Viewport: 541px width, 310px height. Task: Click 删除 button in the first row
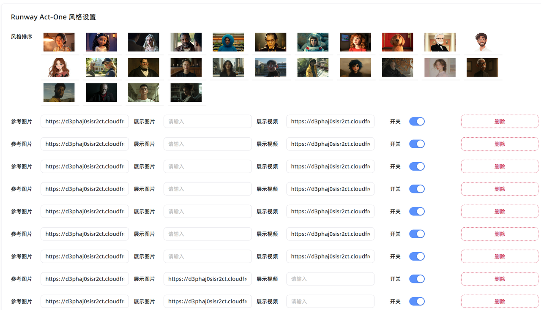[x=500, y=122]
